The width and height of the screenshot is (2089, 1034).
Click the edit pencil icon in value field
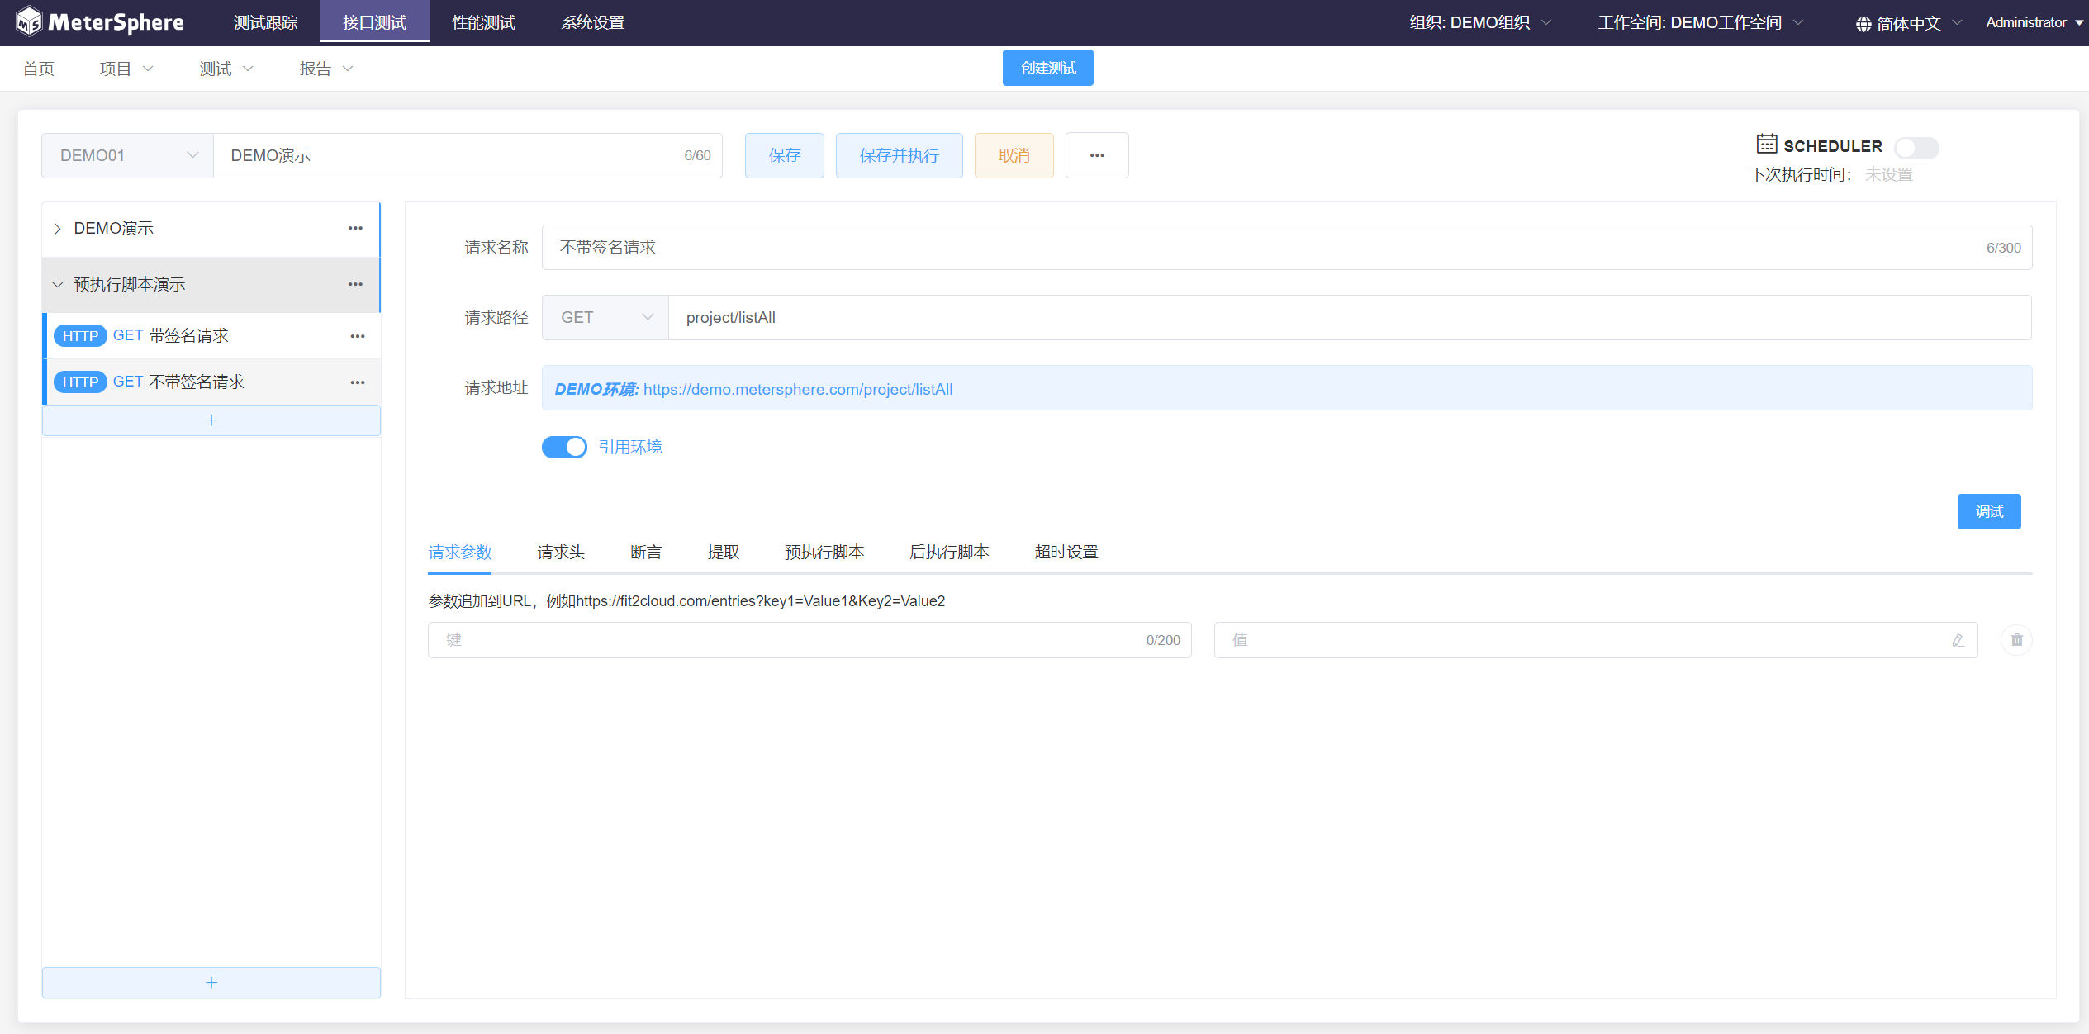pos(1958,640)
